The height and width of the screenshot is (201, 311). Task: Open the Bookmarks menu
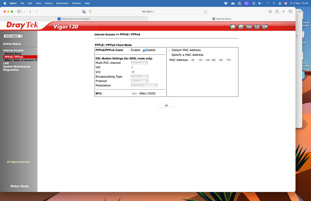tap(62, 3)
